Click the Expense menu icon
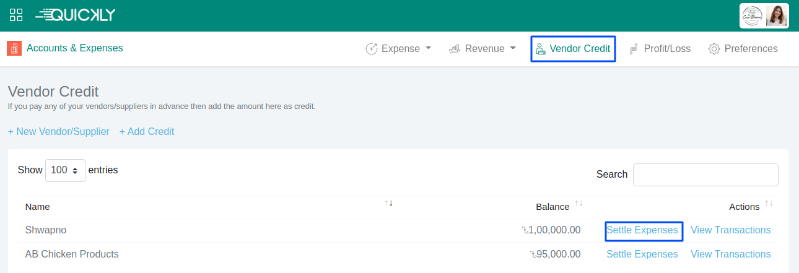799x273 pixels. pyautogui.click(x=372, y=49)
